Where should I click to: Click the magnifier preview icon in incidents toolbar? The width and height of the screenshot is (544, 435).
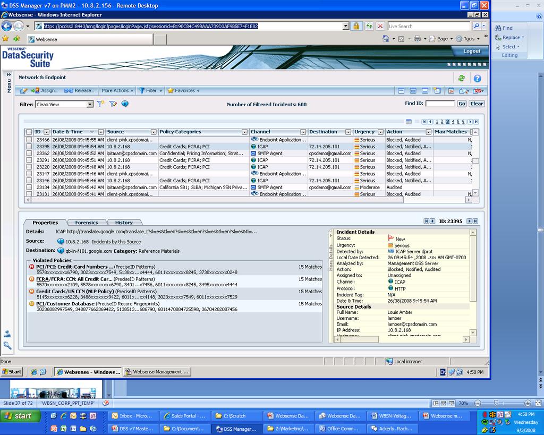(463, 91)
